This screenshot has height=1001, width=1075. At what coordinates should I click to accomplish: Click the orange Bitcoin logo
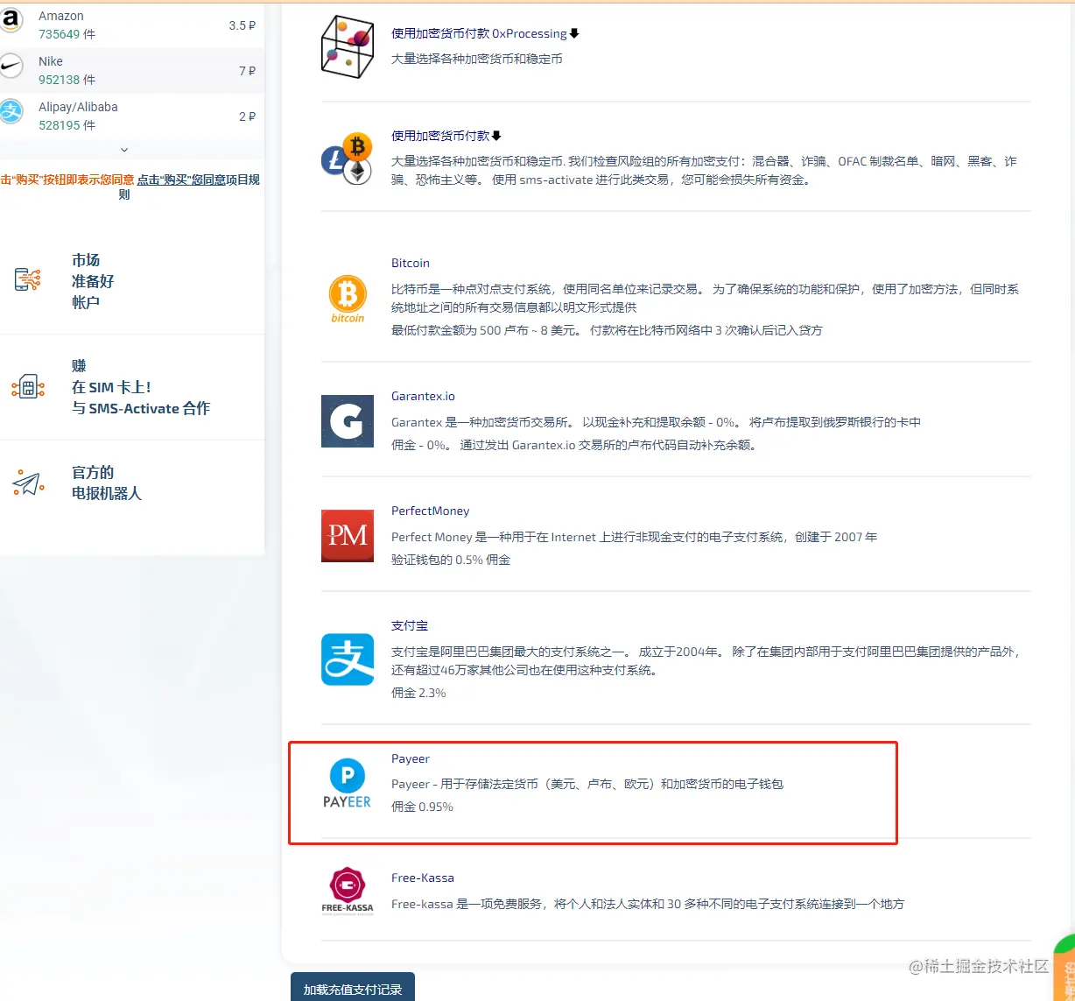(348, 298)
